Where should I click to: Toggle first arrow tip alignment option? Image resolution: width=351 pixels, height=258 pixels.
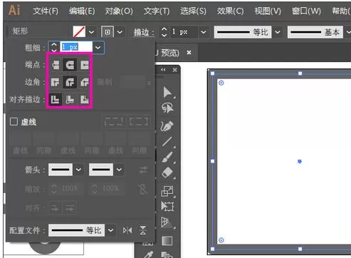point(55,208)
